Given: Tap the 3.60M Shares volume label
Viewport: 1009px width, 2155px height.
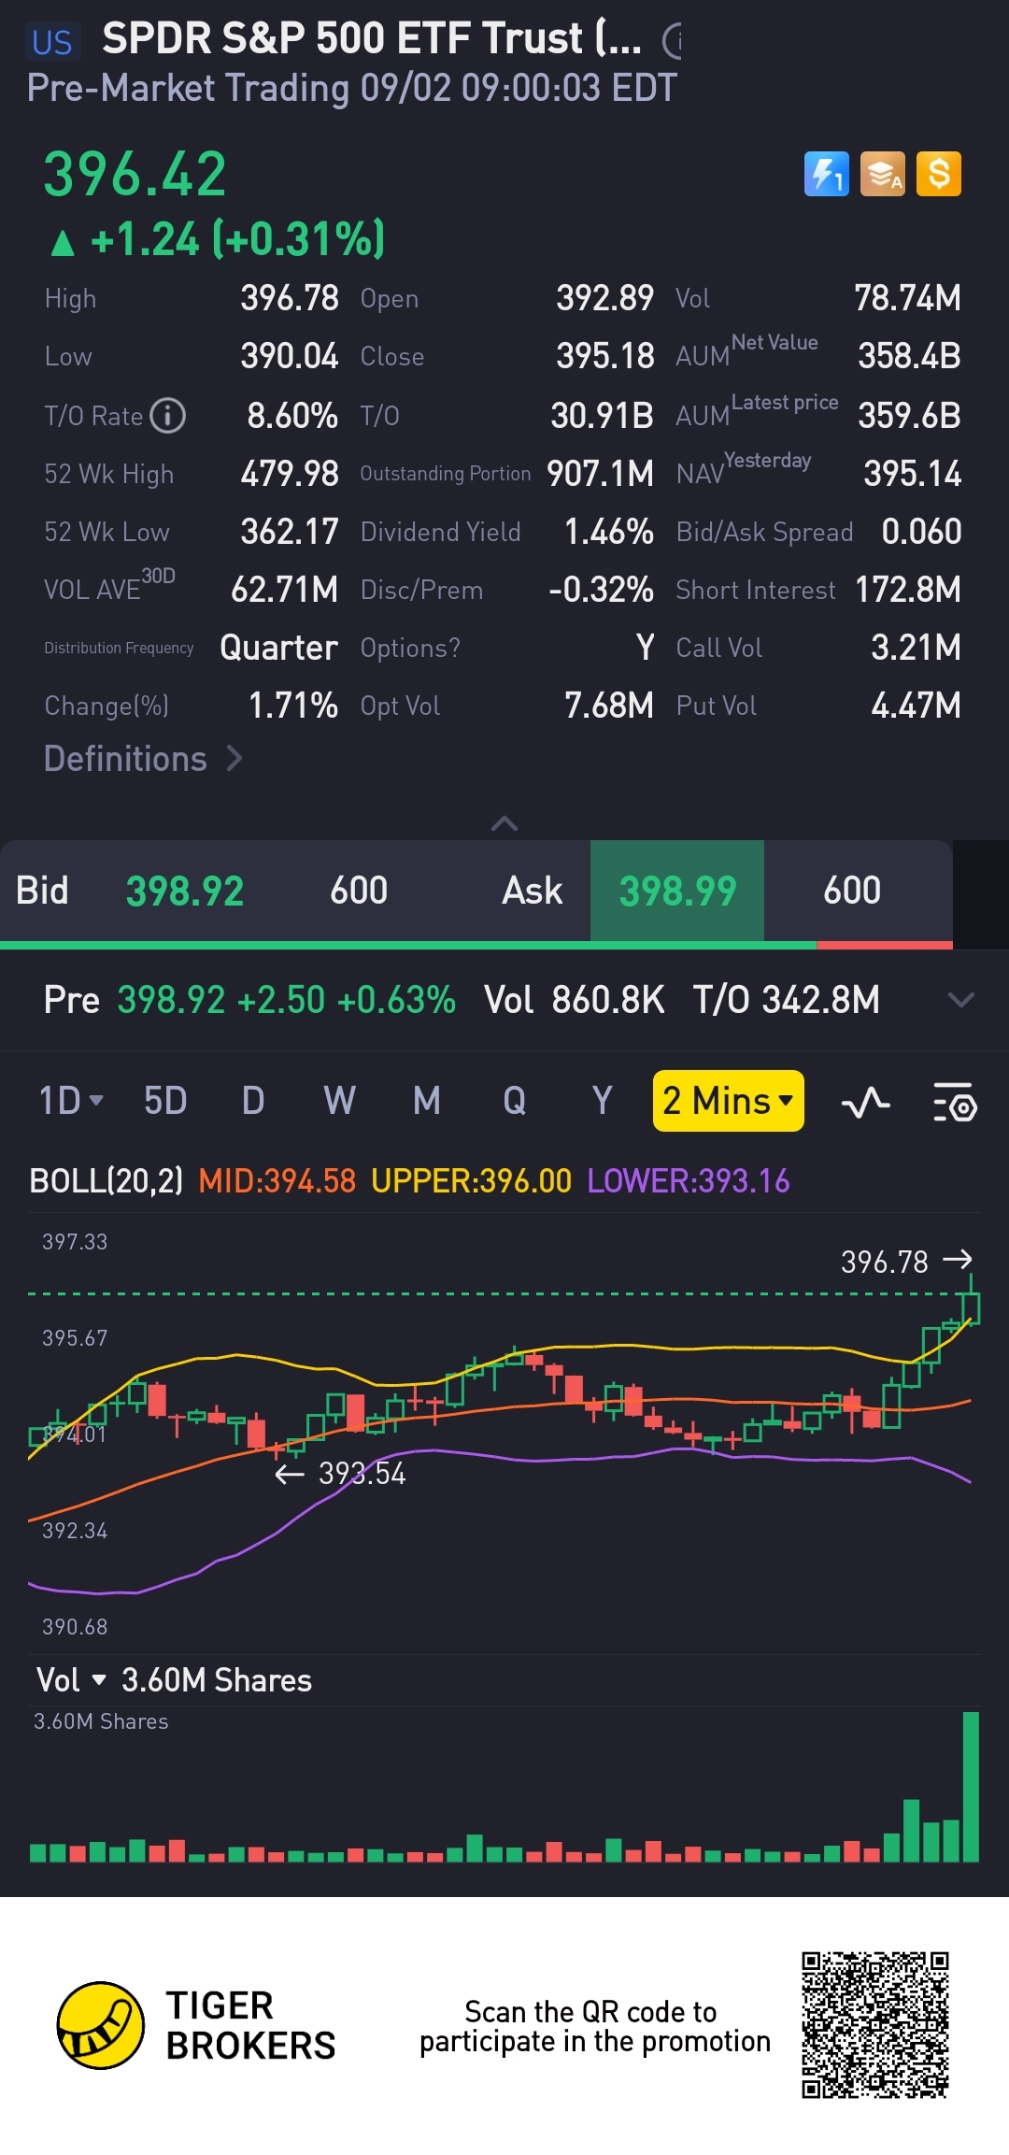Looking at the screenshot, I should 217,1680.
